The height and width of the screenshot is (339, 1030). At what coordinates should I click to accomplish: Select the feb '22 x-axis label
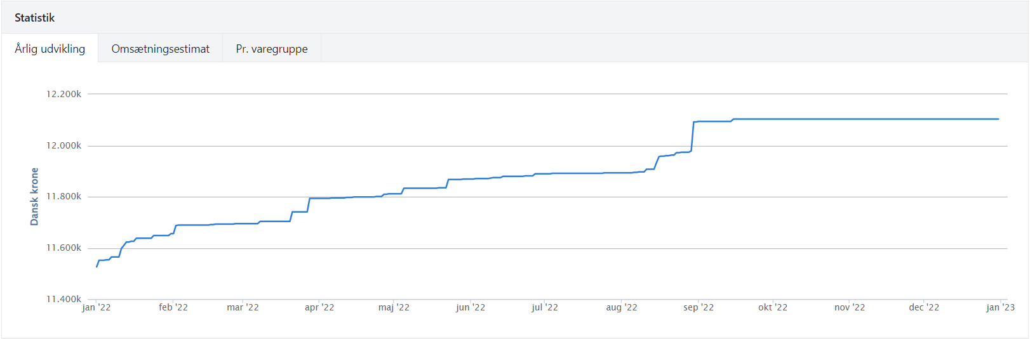[x=173, y=307]
